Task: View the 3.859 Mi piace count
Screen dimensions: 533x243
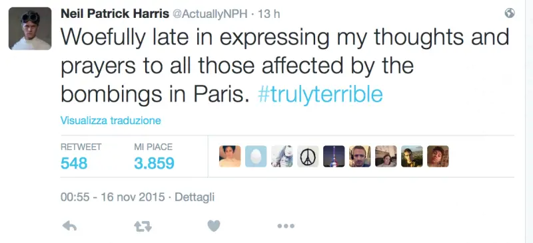Action: click(154, 164)
